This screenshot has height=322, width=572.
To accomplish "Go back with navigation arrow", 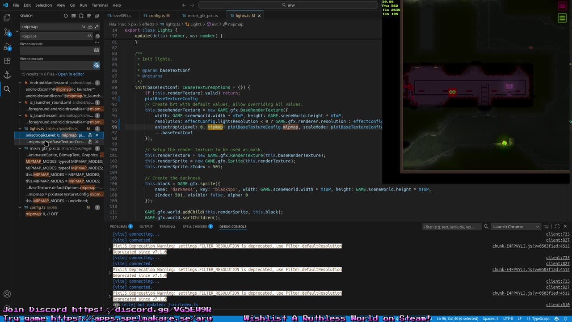I will click(184, 5).
